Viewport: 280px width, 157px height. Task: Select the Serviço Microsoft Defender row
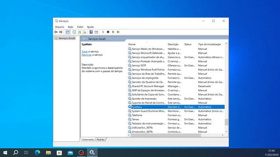(x=176, y=53)
